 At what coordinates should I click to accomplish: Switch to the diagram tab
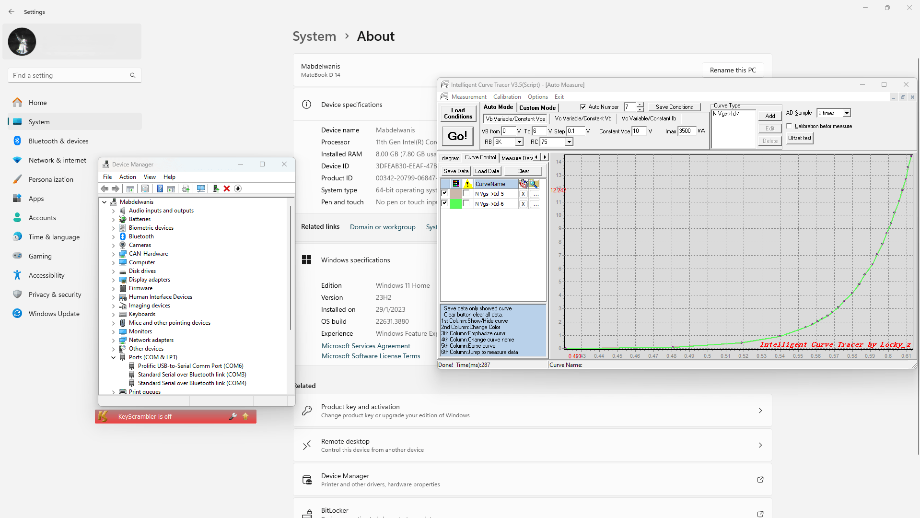(x=450, y=158)
